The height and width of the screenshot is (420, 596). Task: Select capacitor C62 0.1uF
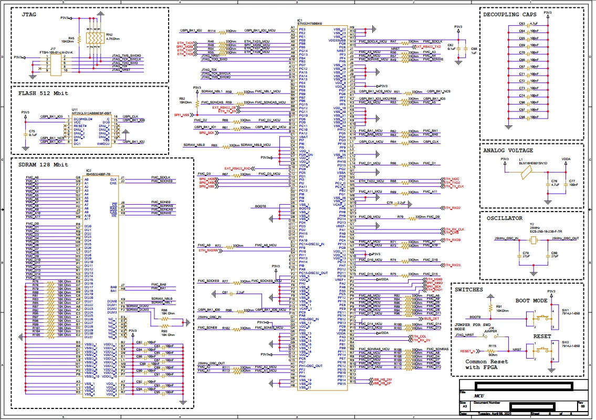coord(458,49)
